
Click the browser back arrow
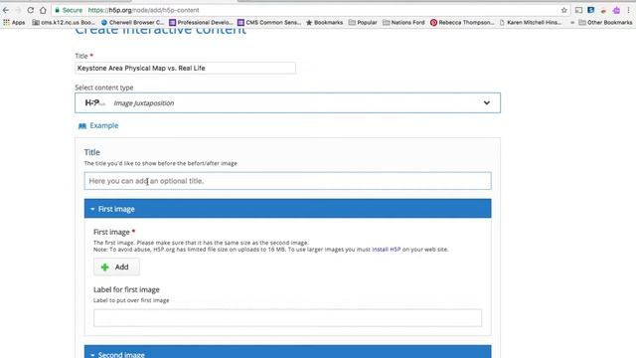click(x=6, y=10)
